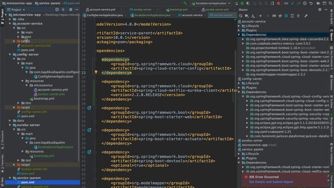The height and width of the screenshot is (188, 334).
Task: Collapse service-parent module in Project tree
Action: coord(10,178)
